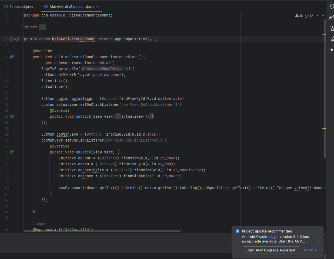Click Start AGP Upgrade Assistant button
The image size is (334, 259).
tap(271, 250)
